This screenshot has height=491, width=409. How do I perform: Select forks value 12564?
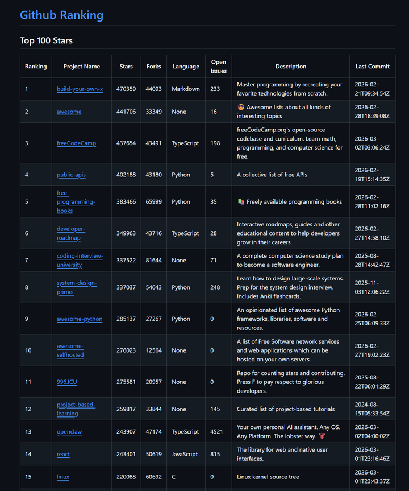tap(153, 350)
